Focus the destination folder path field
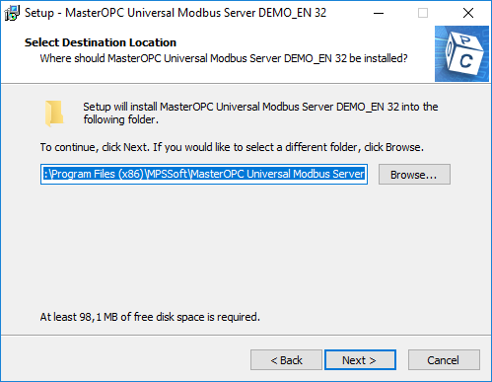The height and width of the screenshot is (382, 492). (x=204, y=175)
